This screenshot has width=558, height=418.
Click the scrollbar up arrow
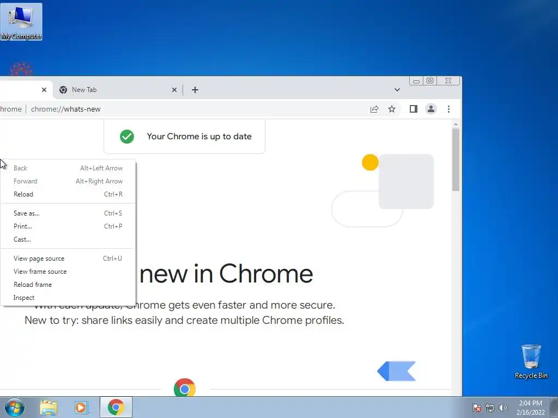click(x=456, y=124)
